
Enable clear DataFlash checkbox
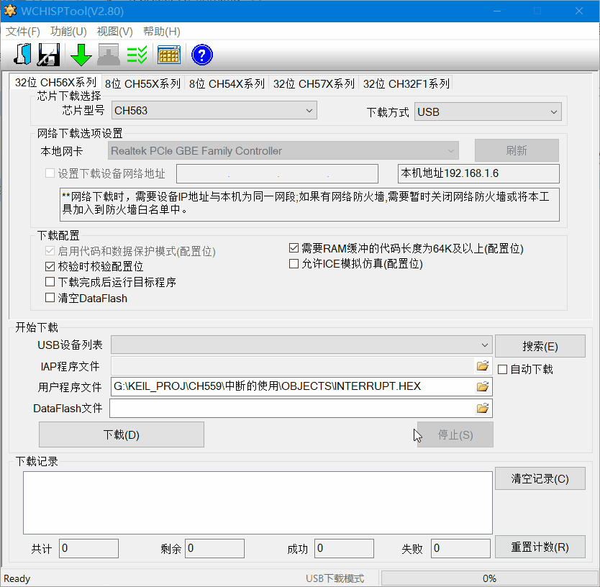[x=50, y=298]
